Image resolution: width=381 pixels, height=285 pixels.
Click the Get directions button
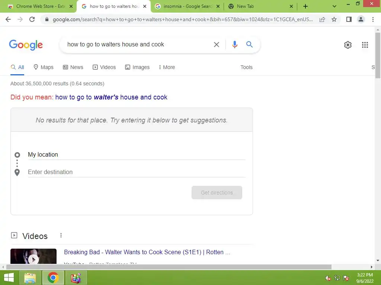[x=217, y=193]
